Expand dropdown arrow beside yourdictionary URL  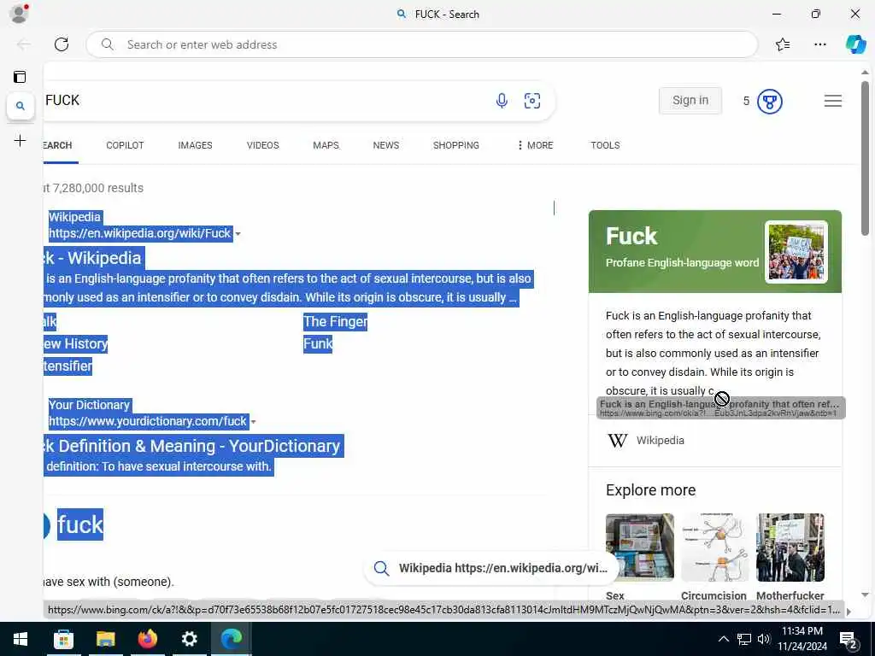coord(253,422)
